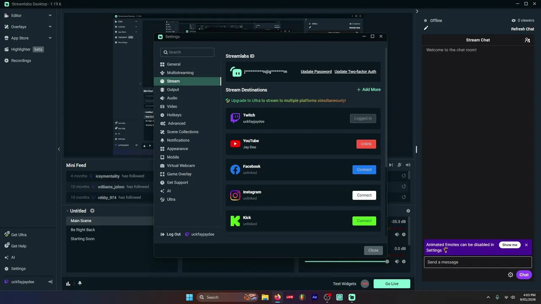The width and height of the screenshot is (541, 304).
Task: Close the Settings dialog with Close button
Action: pyautogui.click(x=373, y=250)
